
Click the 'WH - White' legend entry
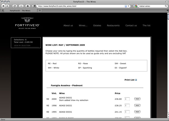(53, 68)
